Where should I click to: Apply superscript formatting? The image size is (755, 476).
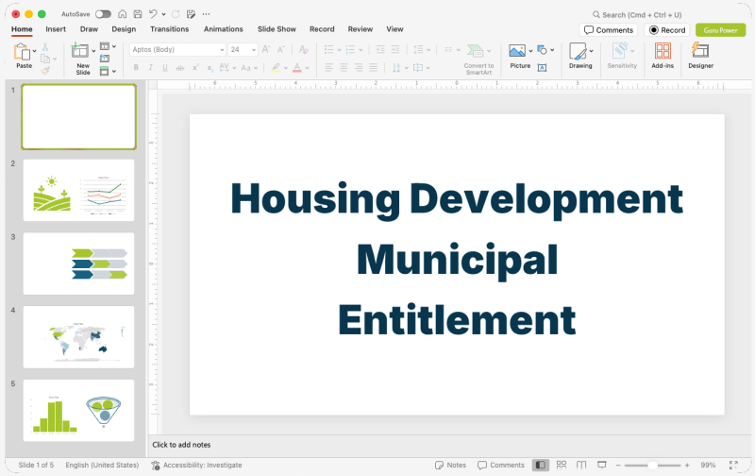click(x=195, y=68)
